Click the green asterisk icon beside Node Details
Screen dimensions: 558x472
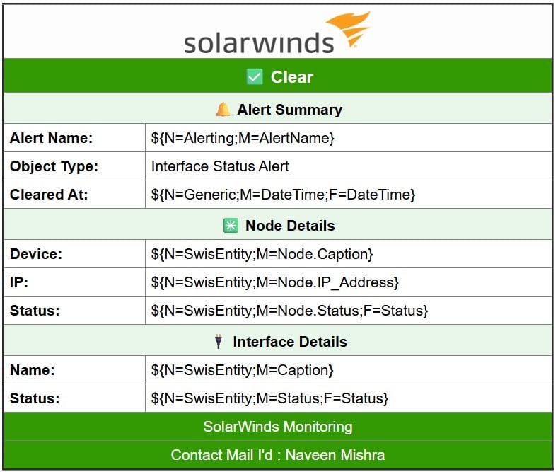point(231,226)
